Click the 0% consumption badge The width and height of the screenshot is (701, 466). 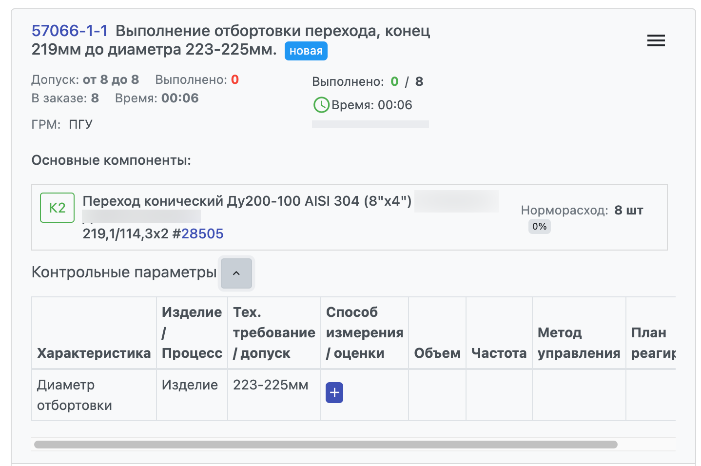tap(539, 227)
